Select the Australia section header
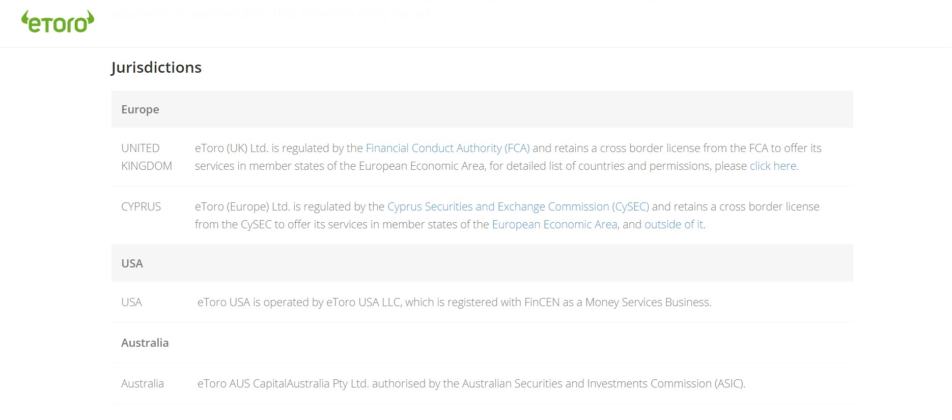952x420 pixels. [x=145, y=343]
